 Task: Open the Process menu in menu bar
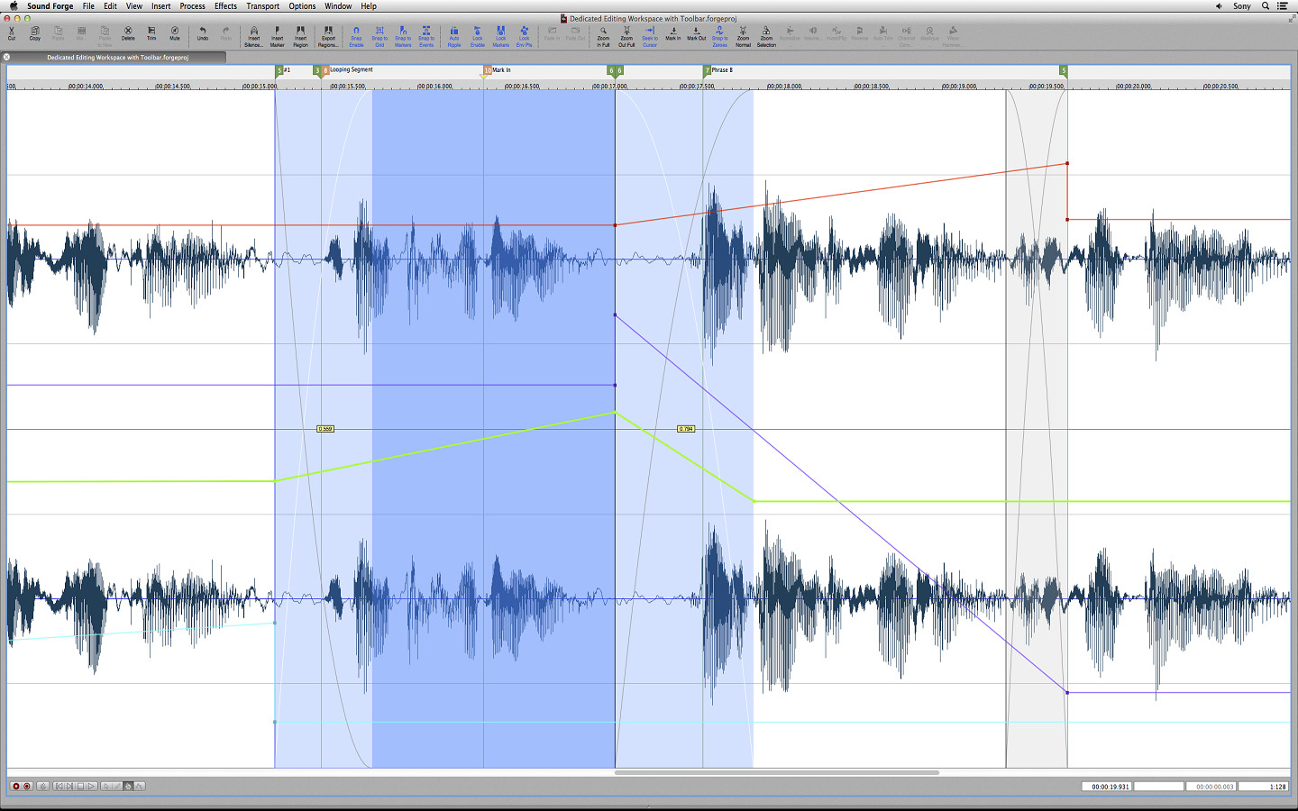(x=192, y=6)
